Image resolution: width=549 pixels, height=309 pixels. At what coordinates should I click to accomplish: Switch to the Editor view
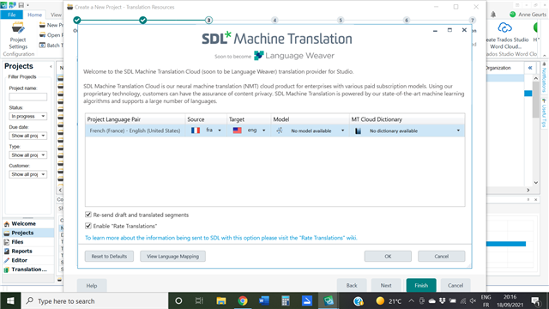[28, 260]
